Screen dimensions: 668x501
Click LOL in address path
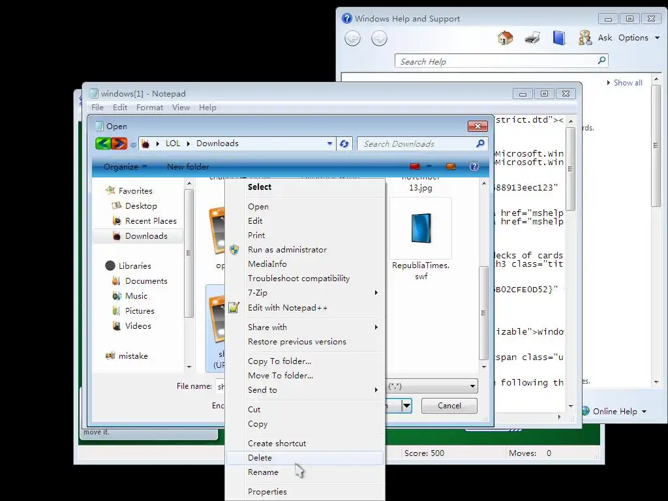pyautogui.click(x=172, y=144)
